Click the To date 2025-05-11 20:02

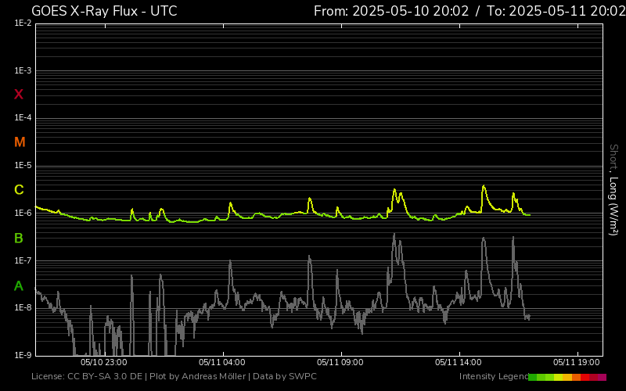point(556,11)
